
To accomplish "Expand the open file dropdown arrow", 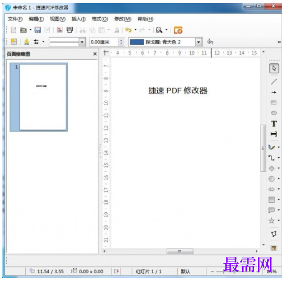I will 30,29.
